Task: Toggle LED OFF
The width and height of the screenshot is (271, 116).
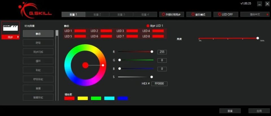Action: click(226, 14)
